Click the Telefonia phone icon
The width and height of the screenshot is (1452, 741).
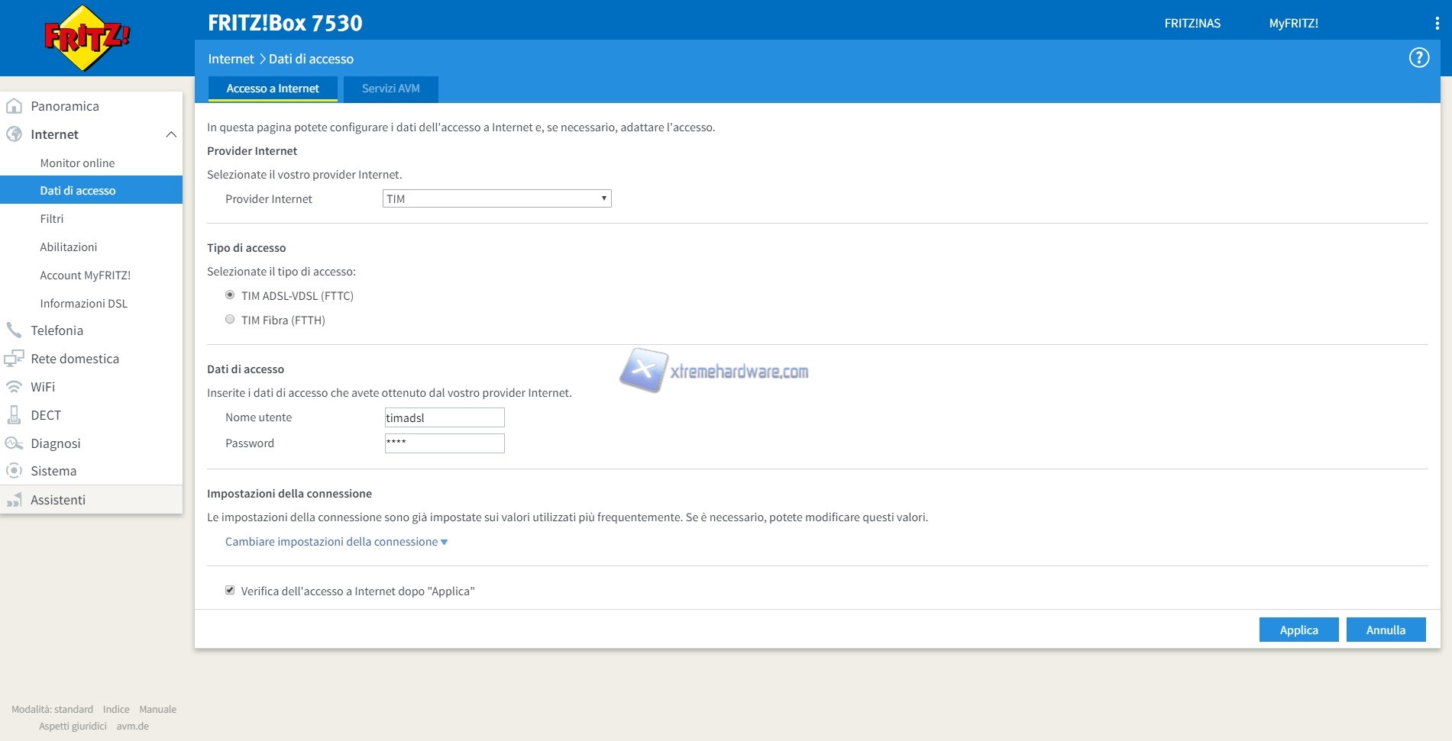pos(14,330)
